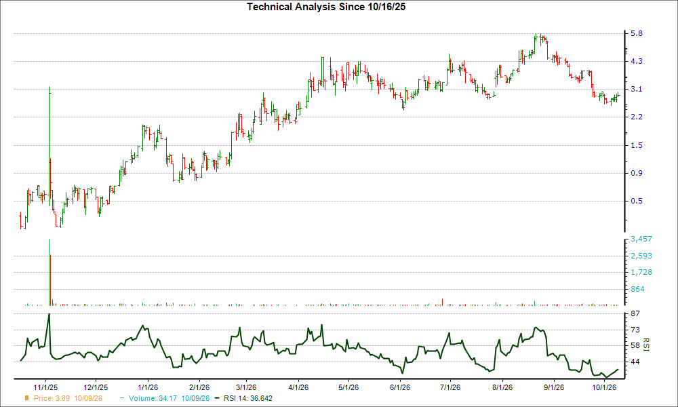The width and height of the screenshot is (678, 407).
Task: Click the 4.3 price axis label
Action: [x=637, y=62]
